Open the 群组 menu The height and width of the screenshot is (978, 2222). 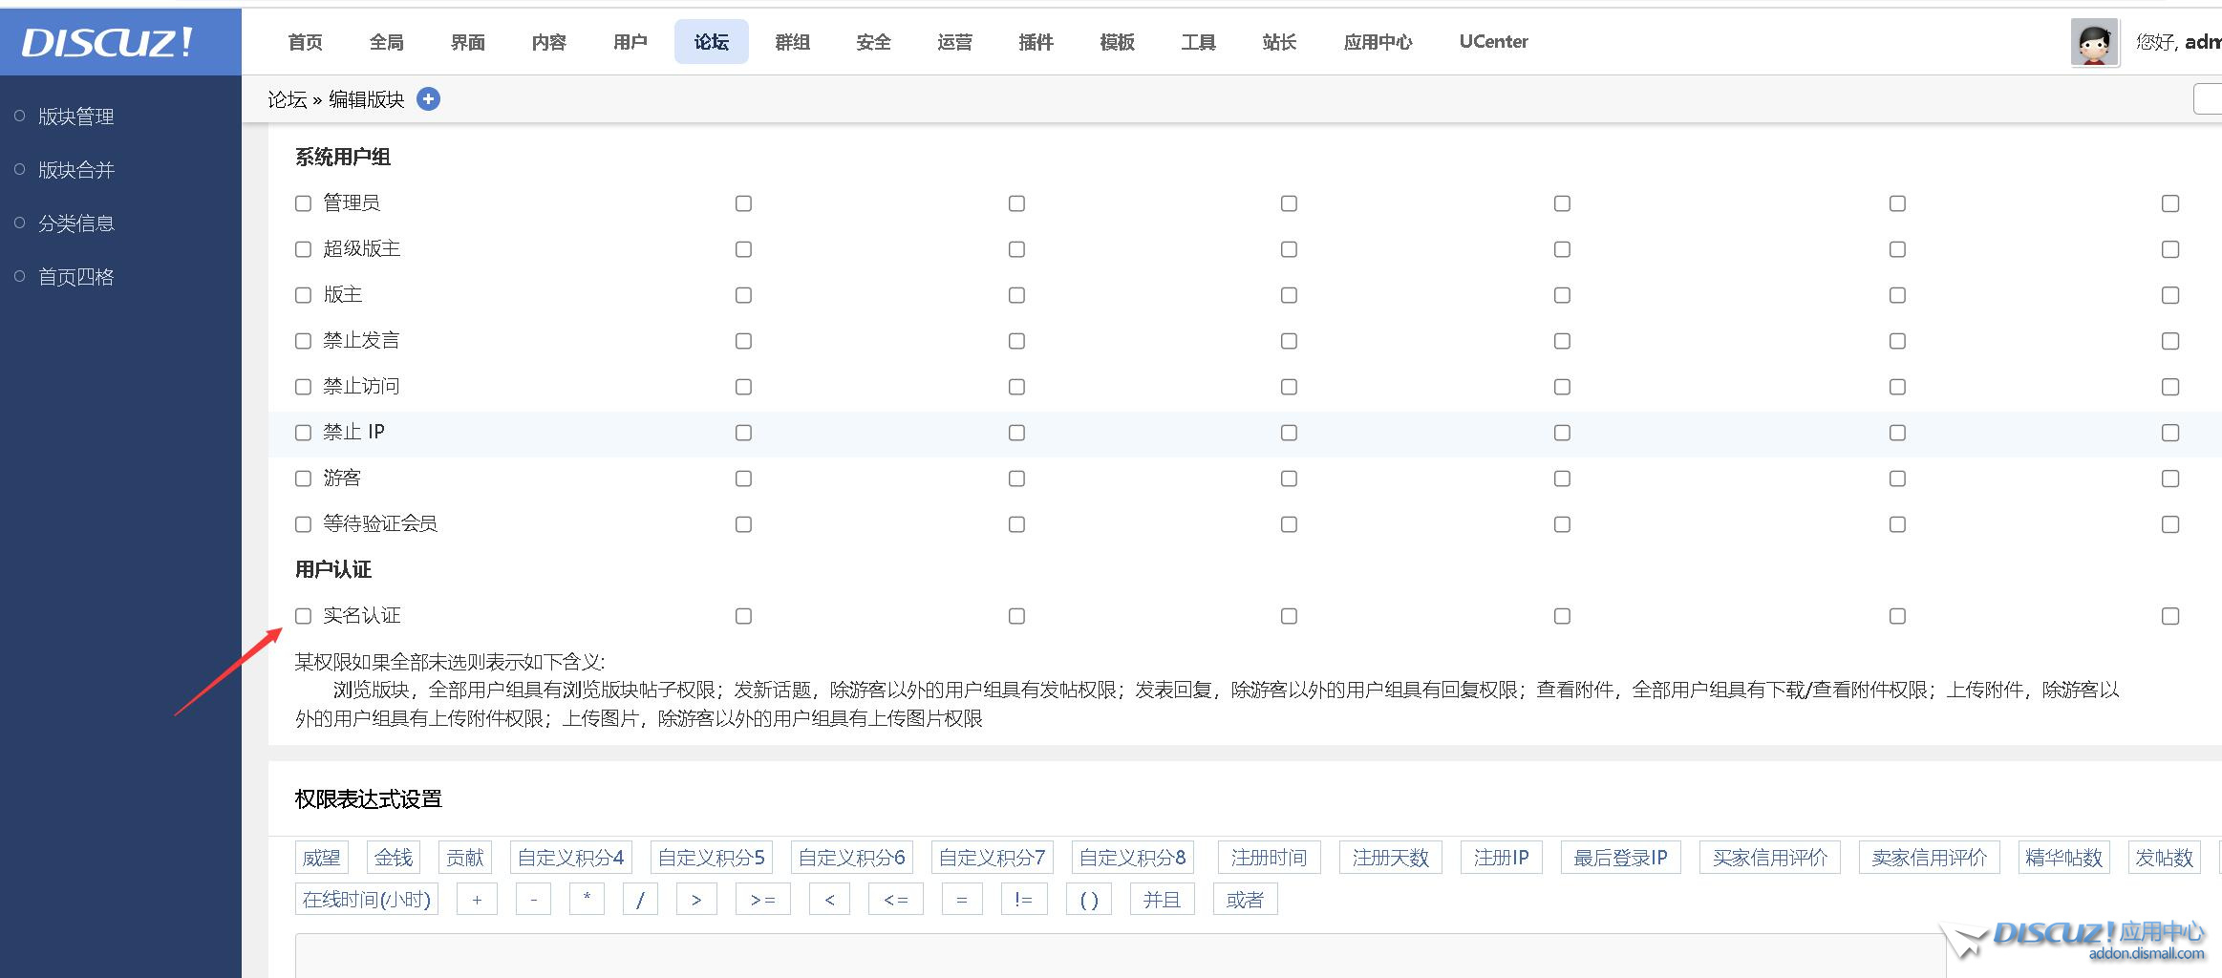(793, 42)
